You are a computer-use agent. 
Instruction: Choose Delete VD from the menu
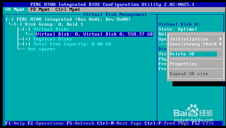coord(193,54)
